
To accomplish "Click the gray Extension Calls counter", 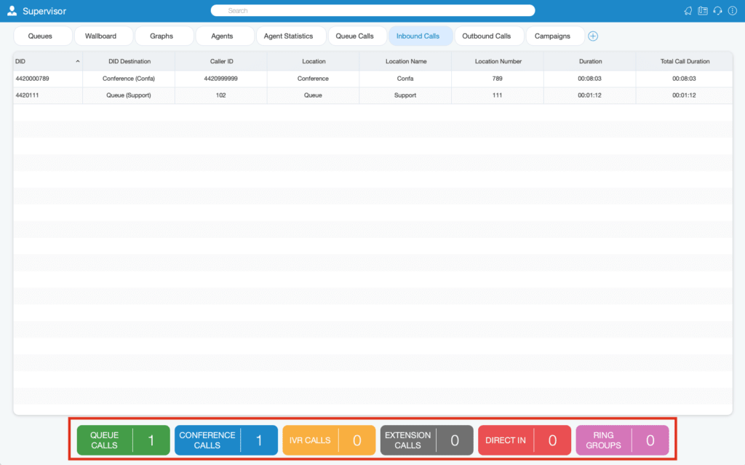I will [426, 440].
